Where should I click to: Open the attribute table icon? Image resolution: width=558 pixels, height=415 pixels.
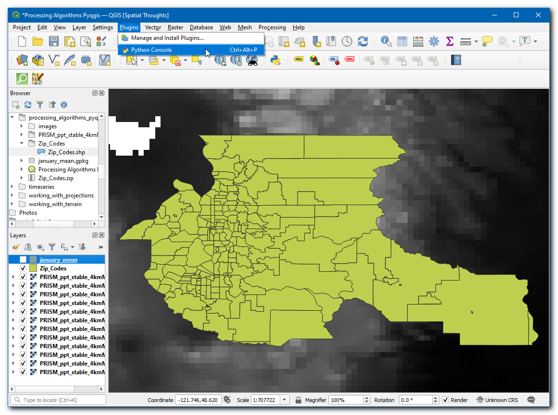click(x=402, y=41)
